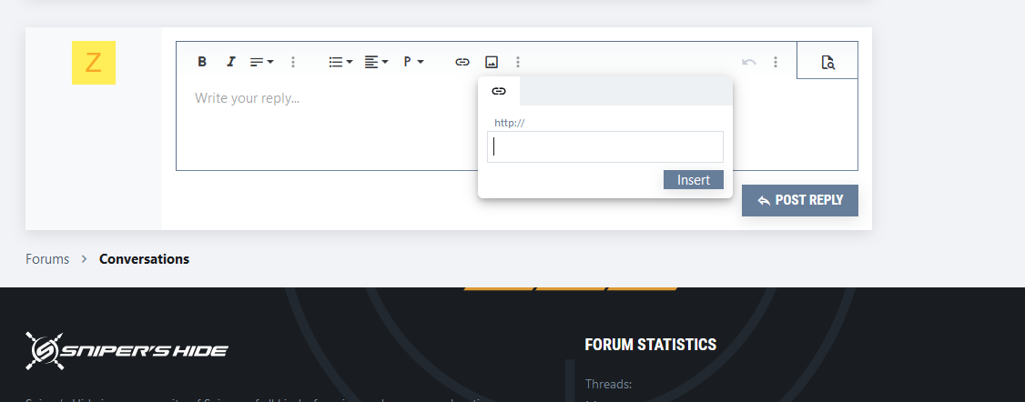Open more text formatting options menu
Viewport: 1025px width, 402px height.
(x=293, y=62)
